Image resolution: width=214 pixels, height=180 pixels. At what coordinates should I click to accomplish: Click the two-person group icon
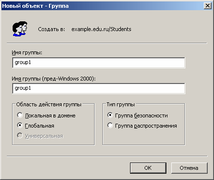[20, 29]
